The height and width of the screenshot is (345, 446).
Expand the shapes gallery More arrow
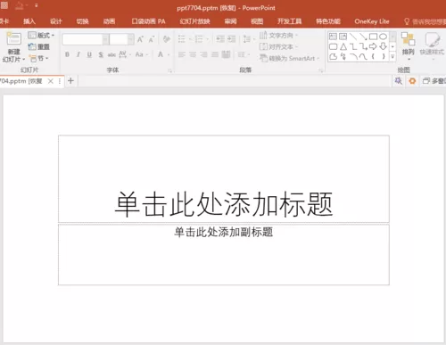[x=392, y=56]
